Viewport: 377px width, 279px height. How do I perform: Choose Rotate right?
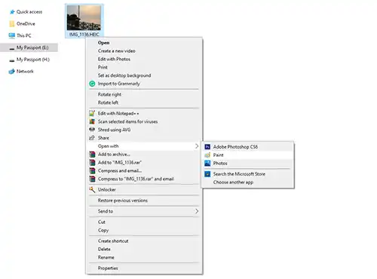pos(144,94)
